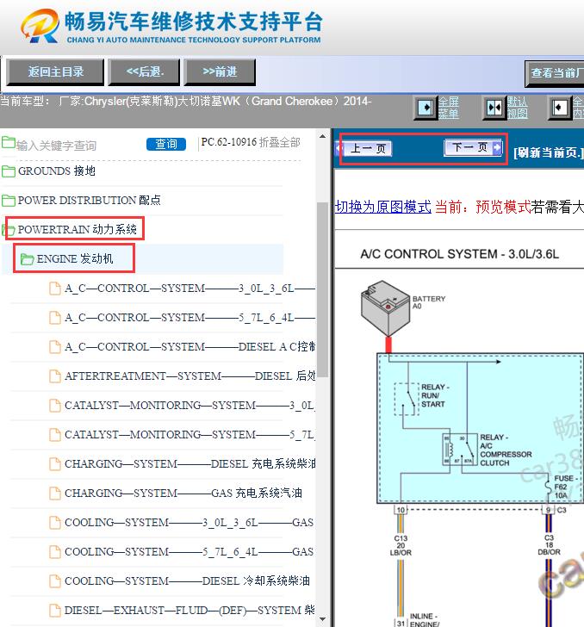Click the 查询 search button
Image resolution: width=584 pixels, height=627 pixels.
(x=166, y=144)
